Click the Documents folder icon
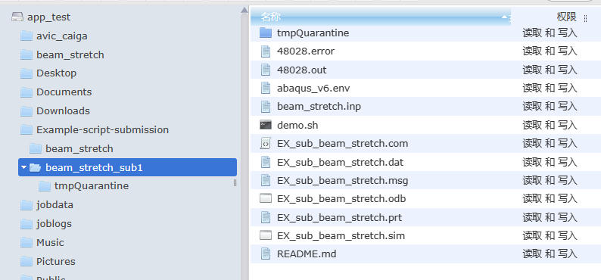This screenshot has width=601, height=280. point(26,92)
